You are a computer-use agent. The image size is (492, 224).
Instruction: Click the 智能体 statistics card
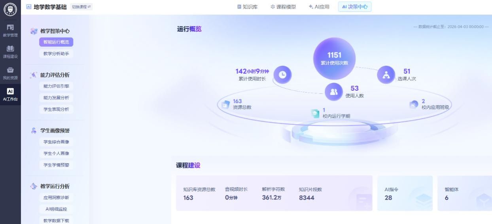click(464, 194)
